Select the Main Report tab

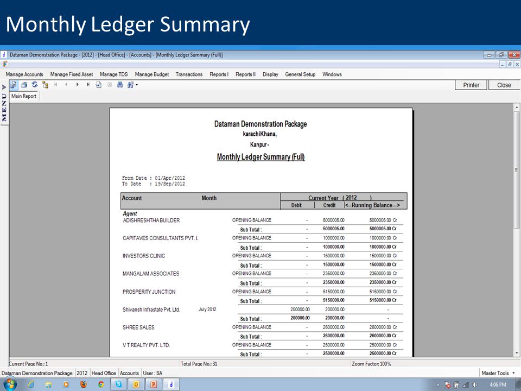point(24,96)
